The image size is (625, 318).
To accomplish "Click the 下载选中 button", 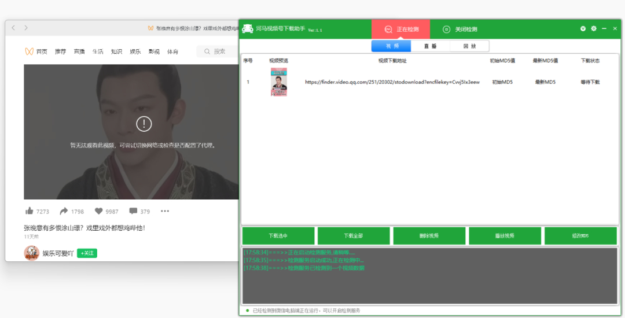I will tap(278, 236).
